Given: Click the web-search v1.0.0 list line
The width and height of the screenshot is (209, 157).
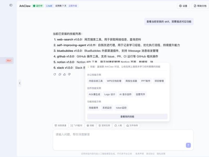Looking at the screenshot, I should click(97, 40).
